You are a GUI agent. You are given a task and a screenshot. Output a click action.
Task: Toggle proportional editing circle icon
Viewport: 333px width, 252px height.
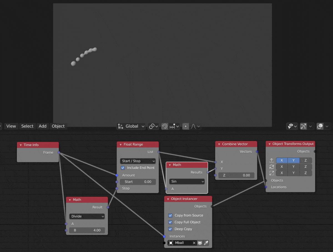[x=186, y=126]
